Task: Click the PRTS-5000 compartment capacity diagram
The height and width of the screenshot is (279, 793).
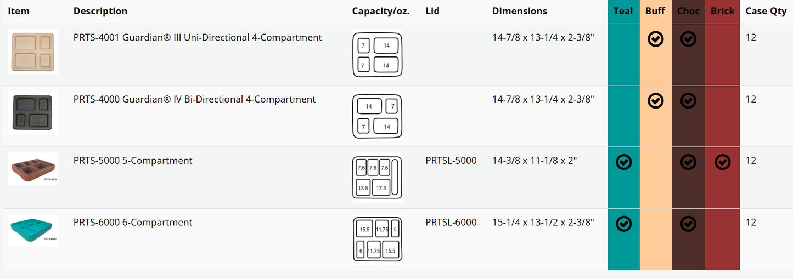Action: (x=377, y=178)
